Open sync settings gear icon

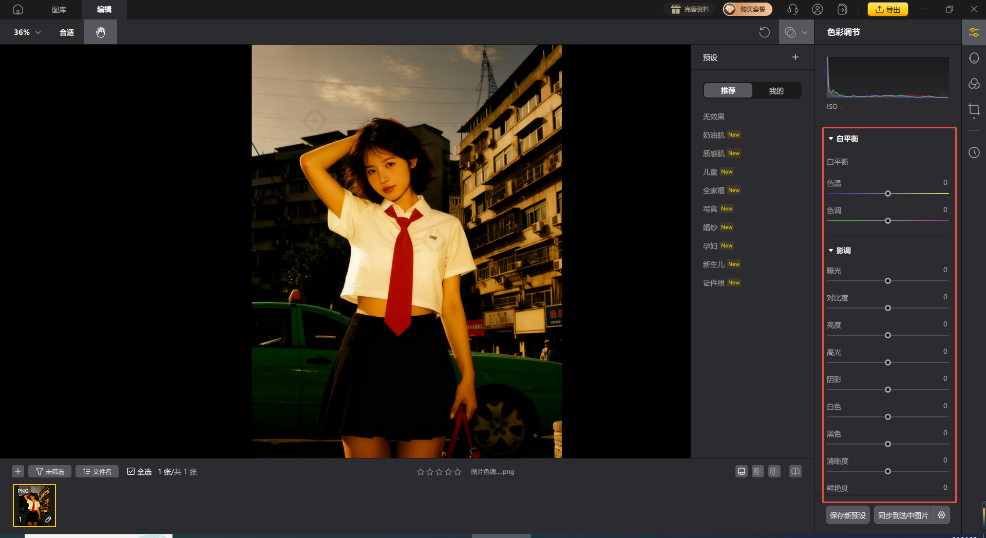[x=941, y=515]
